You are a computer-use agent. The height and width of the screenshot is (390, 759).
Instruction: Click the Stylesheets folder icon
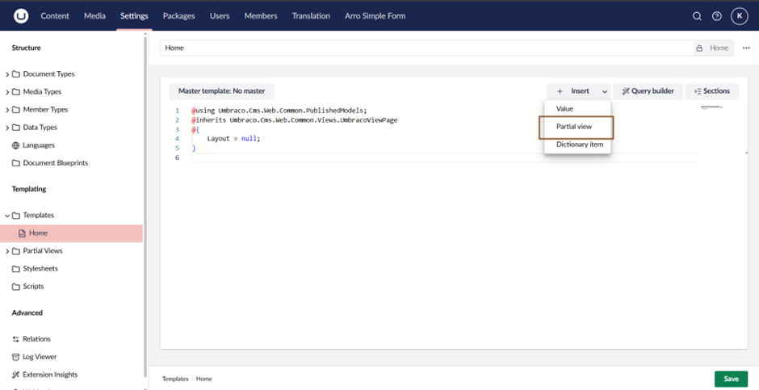pyautogui.click(x=16, y=269)
